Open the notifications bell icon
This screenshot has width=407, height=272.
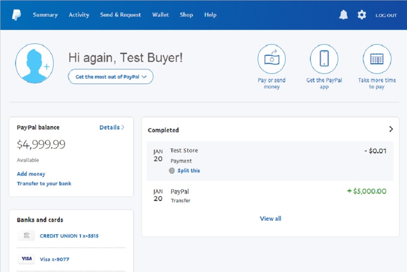pos(343,15)
